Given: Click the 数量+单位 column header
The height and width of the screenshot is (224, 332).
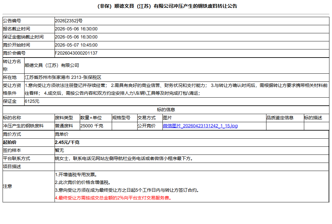Looking at the screenshot, I should coord(91,118).
